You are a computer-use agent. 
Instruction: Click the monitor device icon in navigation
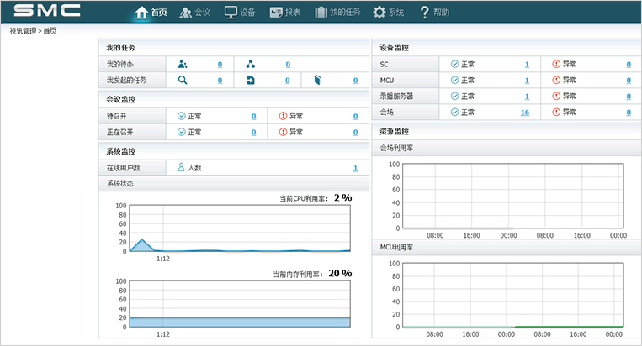point(231,13)
